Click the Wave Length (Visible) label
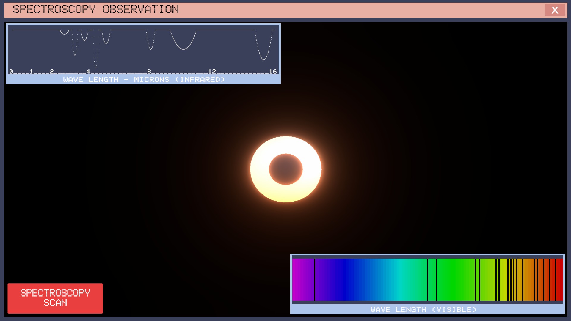The image size is (571, 321). (423, 310)
